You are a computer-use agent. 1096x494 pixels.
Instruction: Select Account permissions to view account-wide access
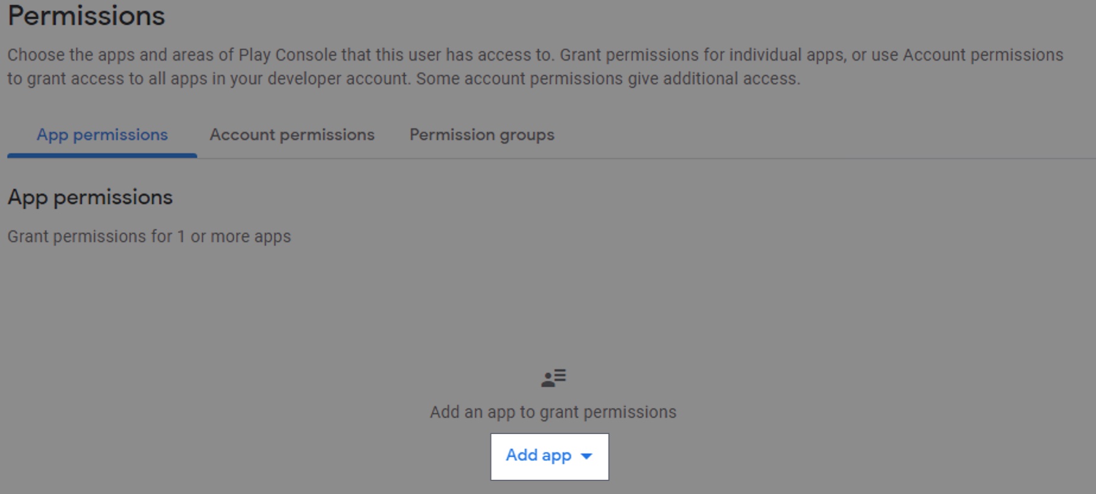(292, 135)
